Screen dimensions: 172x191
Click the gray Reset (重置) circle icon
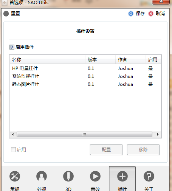6,14
